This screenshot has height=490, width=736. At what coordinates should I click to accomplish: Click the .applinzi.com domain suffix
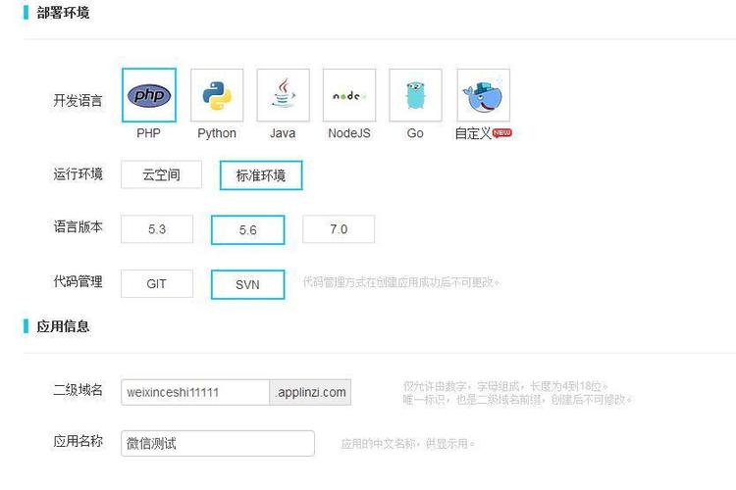click(x=310, y=392)
